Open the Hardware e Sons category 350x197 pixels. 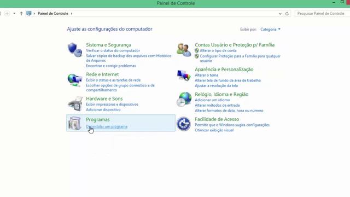coord(104,99)
